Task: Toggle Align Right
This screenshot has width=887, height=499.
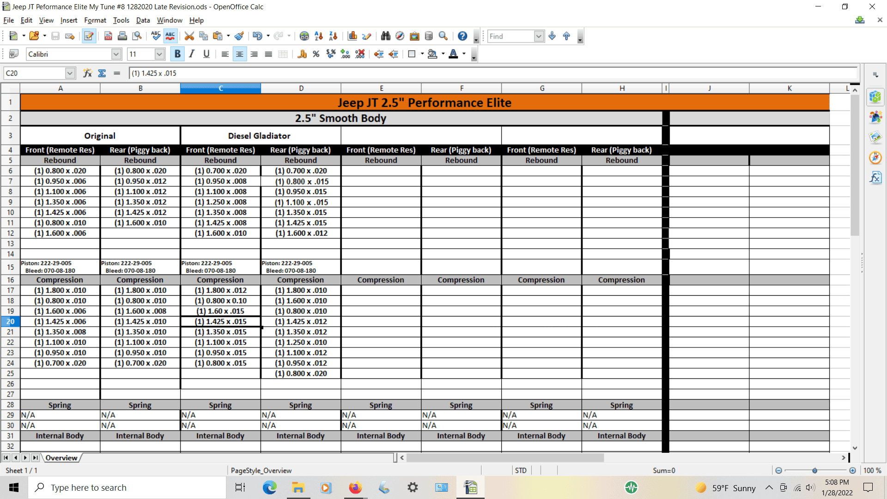Action: coord(254,54)
